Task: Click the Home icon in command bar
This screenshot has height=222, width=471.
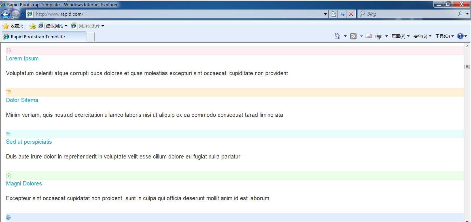Action: pyautogui.click(x=338, y=36)
